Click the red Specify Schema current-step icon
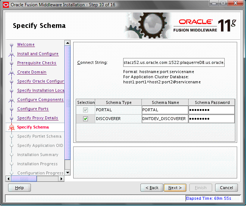Image resolution: width=246 pixels, height=206 pixels. click(x=11, y=127)
